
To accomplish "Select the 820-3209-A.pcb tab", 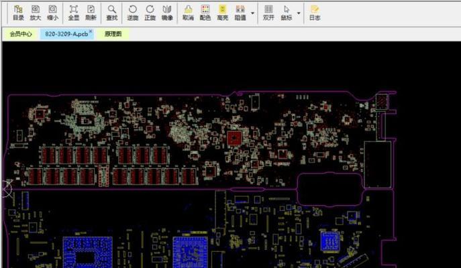I will click(x=66, y=34).
